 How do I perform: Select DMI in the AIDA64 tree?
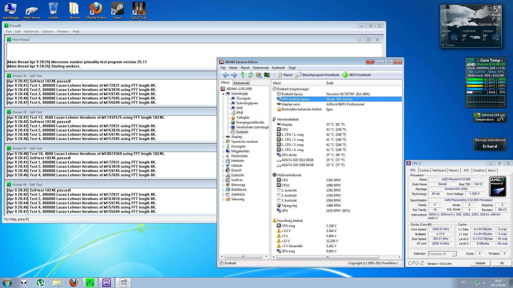click(x=239, y=108)
